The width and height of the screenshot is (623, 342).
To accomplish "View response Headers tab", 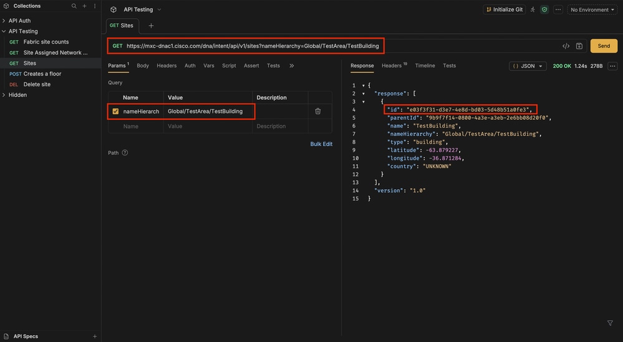I will click(x=394, y=66).
